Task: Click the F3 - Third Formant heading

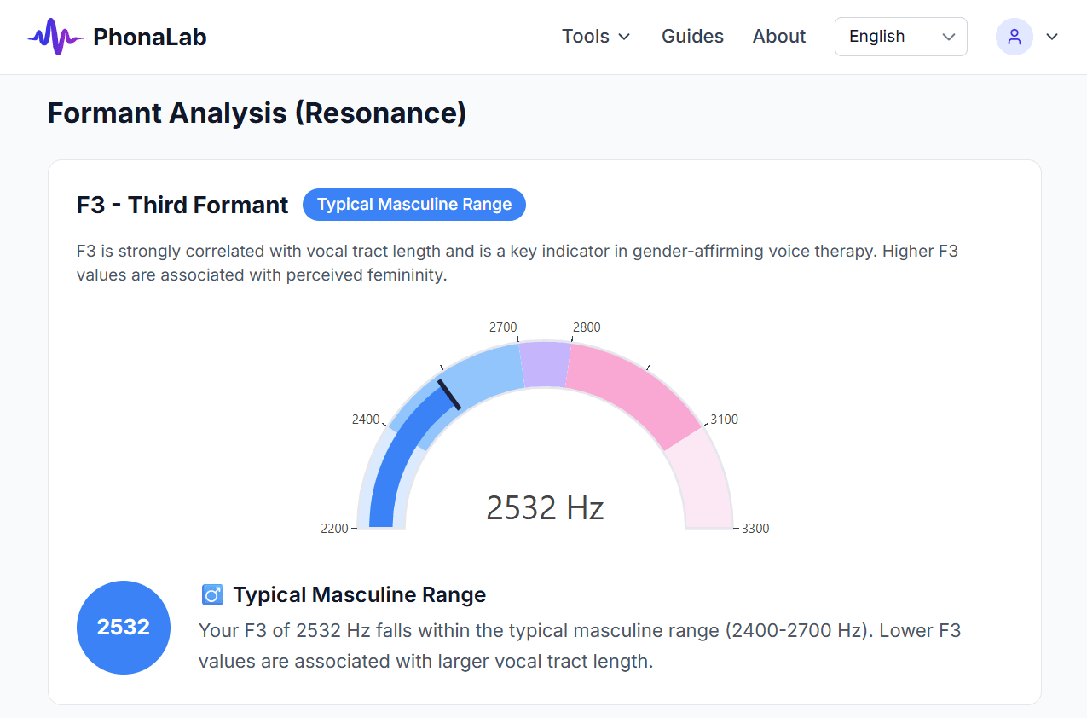Action: [182, 205]
